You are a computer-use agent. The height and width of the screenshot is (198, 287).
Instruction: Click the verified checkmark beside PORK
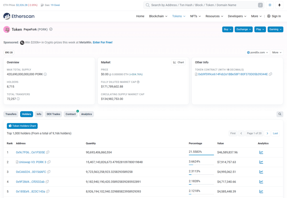51,29
